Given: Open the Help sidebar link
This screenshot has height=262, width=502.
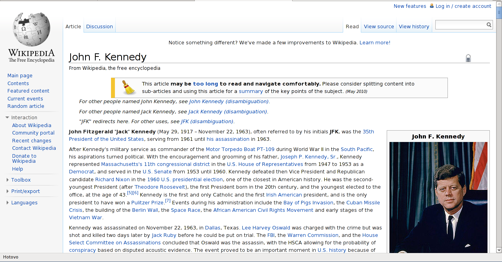Looking at the screenshot, I should coord(18,169).
